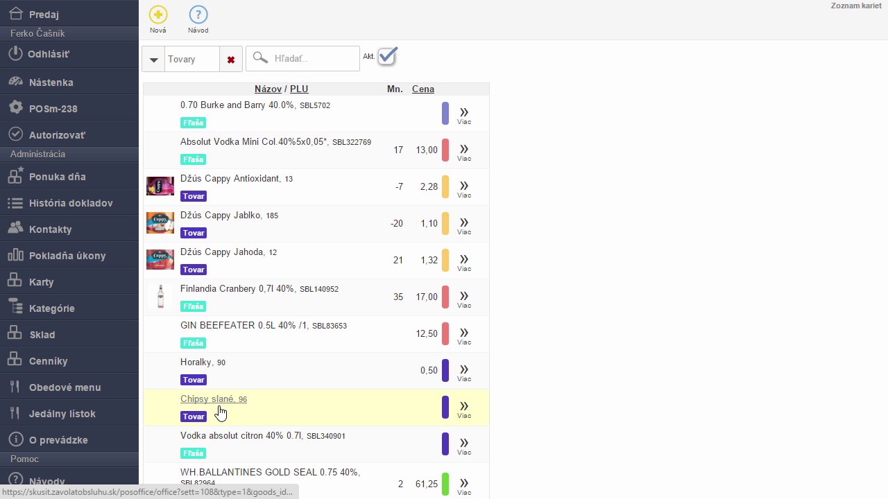Viewport: 888px width, 499px height.
Task: Open Džús Cappy Jablko thumbnail
Action: pyautogui.click(x=160, y=222)
